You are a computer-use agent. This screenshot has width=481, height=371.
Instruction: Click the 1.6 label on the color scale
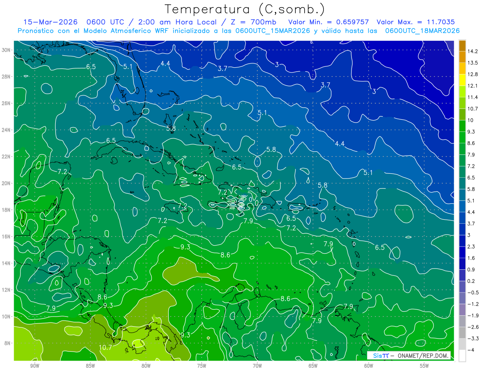pos(471,258)
